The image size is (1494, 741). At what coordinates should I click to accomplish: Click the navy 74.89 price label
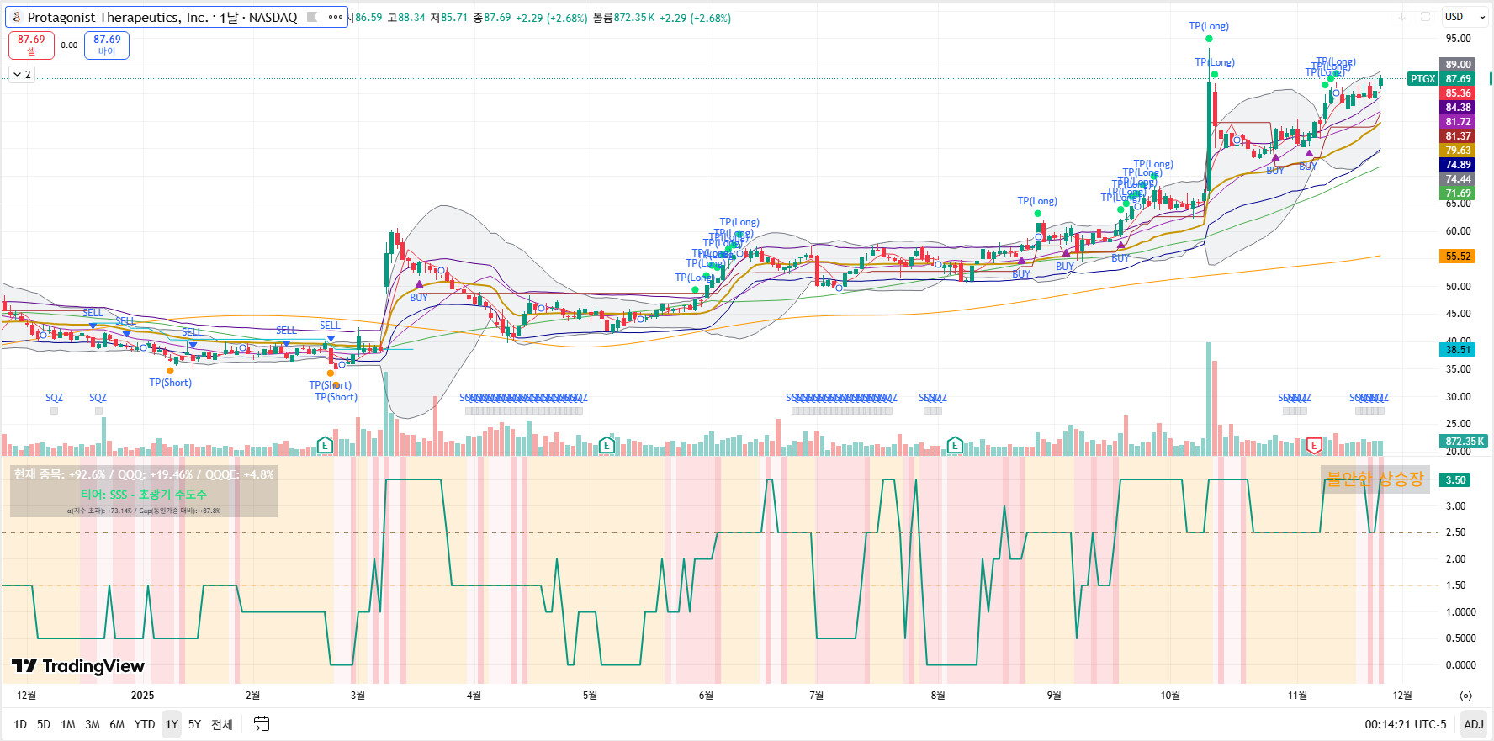[1458, 165]
